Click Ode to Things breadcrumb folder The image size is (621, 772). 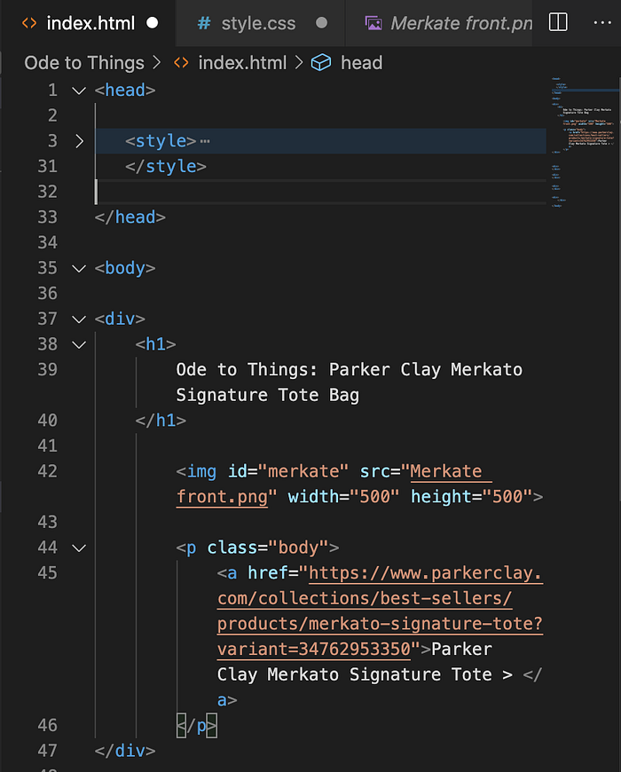pos(84,63)
